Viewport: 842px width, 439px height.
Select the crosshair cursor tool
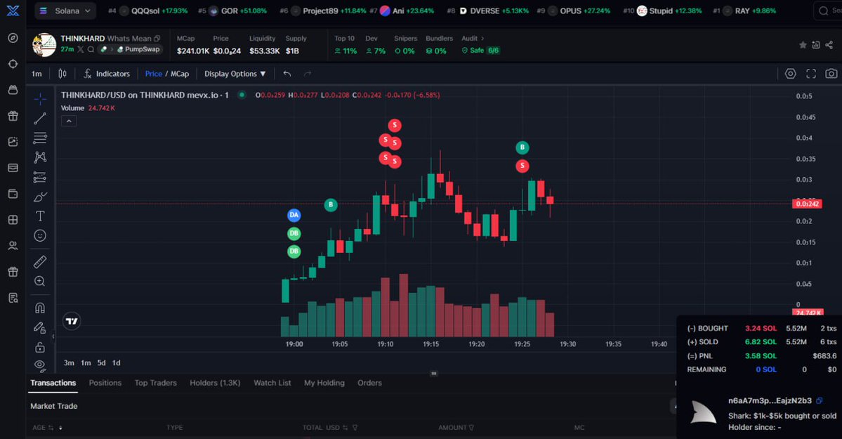(x=40, y=99)
